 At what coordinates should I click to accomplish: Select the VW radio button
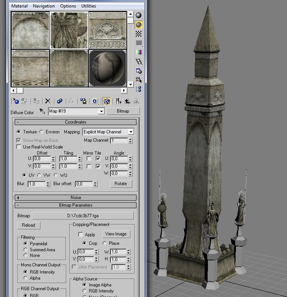pos(39,175)
